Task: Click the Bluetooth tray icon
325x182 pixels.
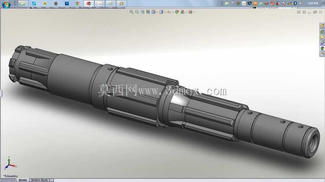Action: point(295,3)
